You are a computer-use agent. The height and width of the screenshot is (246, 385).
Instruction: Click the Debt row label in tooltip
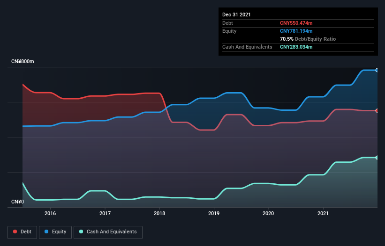tap(227, 23)
